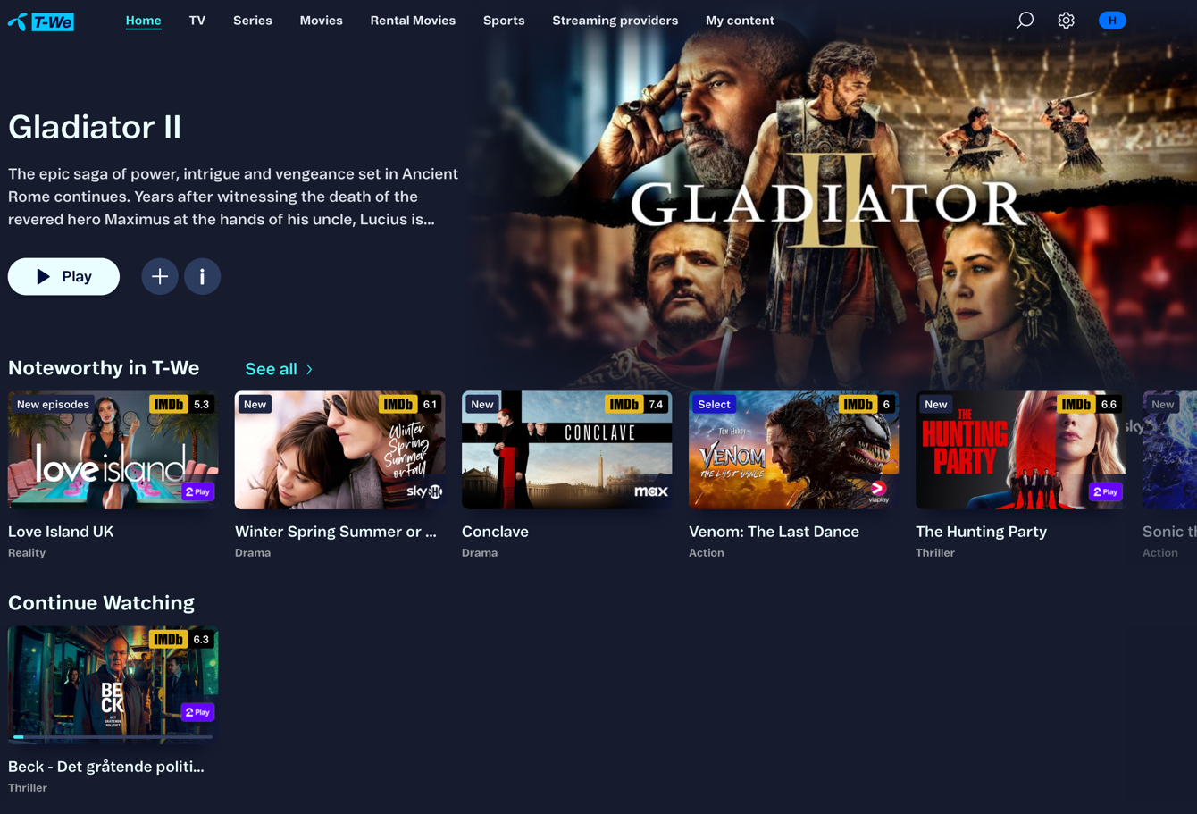Click the Viaplay logo on Venom card
1197x814 pixels.
[x=879, y=491]
